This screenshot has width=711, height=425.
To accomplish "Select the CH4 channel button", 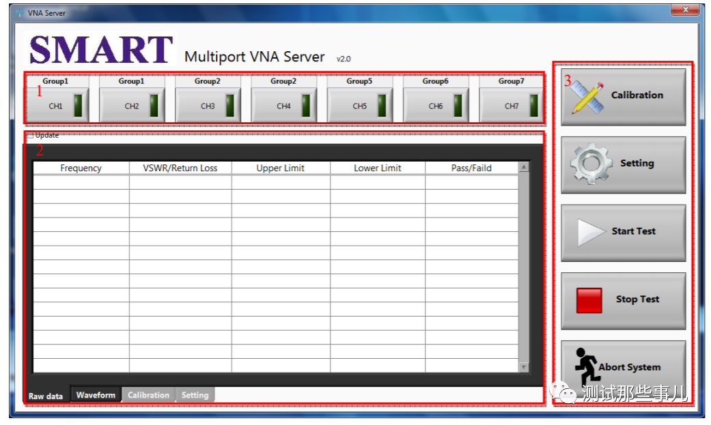I will point(284,106).
